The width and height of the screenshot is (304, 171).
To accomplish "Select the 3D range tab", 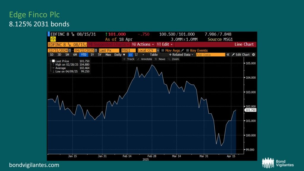I will [59, 55].
